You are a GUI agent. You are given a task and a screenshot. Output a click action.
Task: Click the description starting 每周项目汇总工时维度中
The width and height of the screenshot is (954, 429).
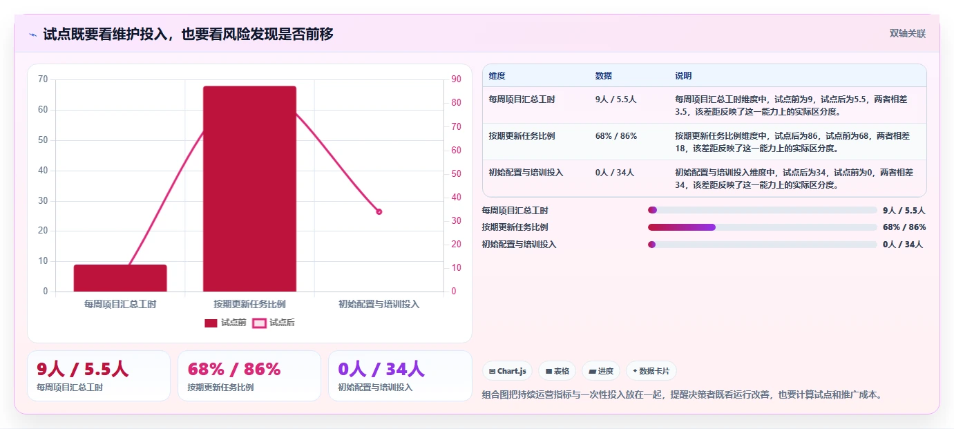coord(792,105)
